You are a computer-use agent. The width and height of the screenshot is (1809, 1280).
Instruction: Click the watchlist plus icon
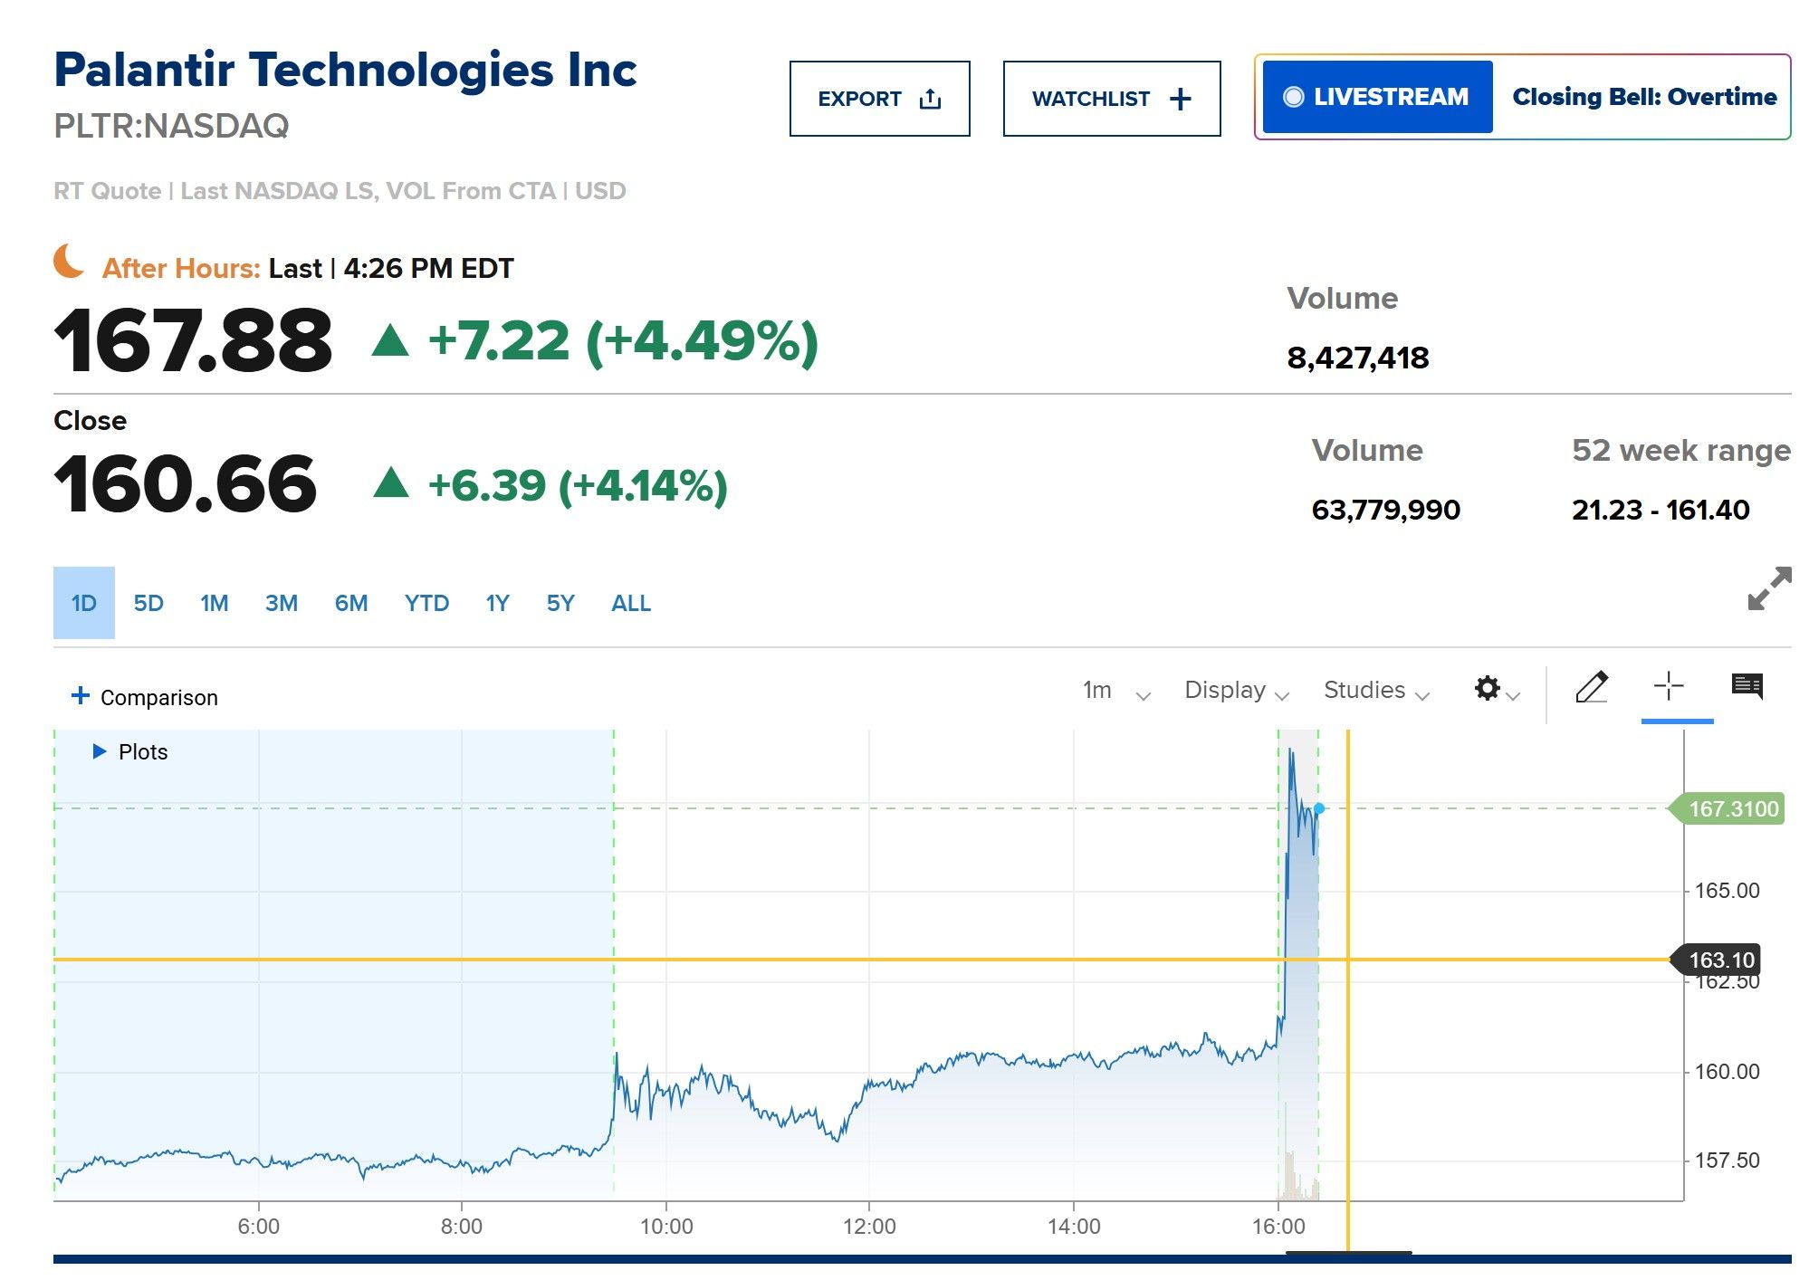(1180, 99)
